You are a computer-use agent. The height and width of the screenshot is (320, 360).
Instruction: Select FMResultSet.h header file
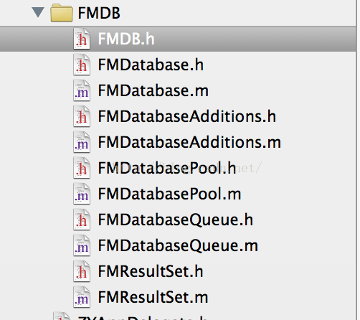[x=151, y=271]
